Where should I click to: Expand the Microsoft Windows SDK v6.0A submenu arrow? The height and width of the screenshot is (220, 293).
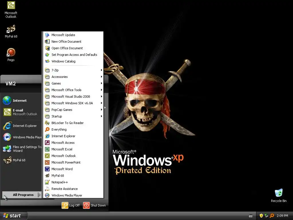point(102,103)
